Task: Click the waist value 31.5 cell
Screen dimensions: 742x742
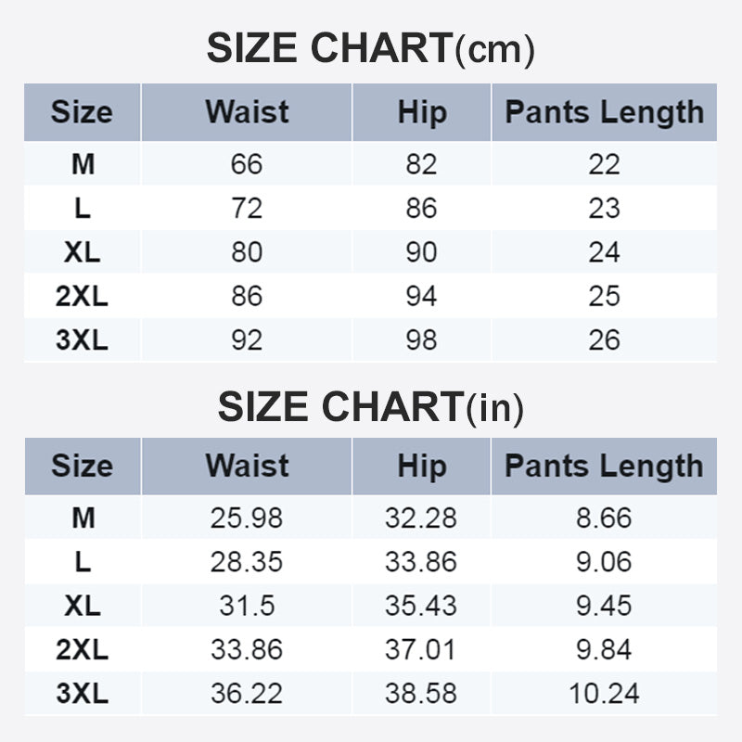Action: pos(247,606)
